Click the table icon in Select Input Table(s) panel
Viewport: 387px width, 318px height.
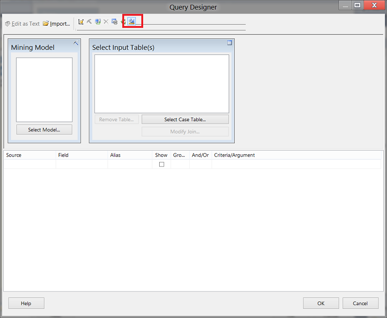point(230,43)
